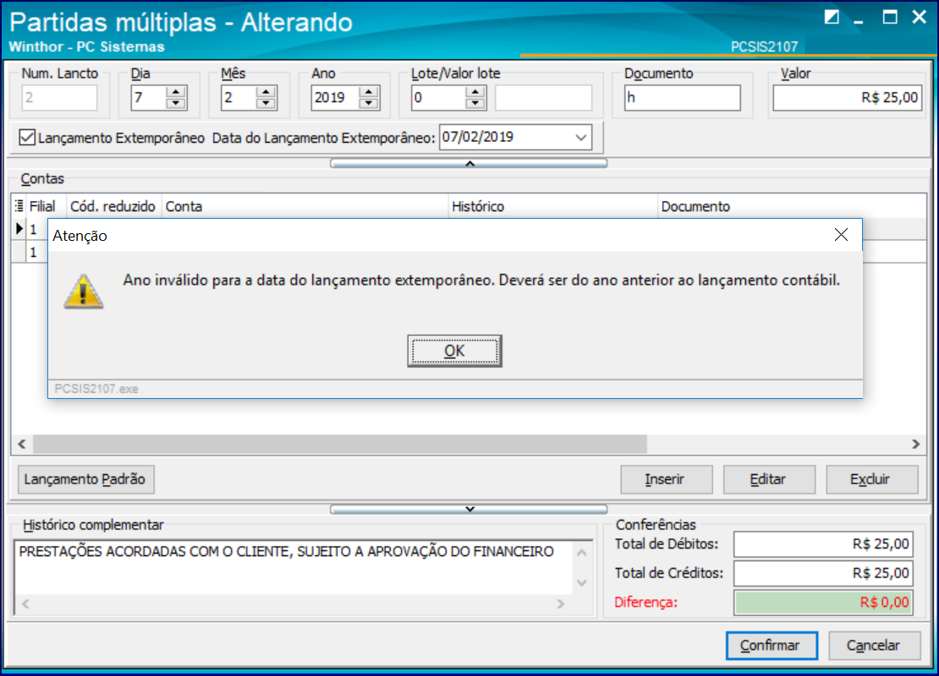Screen dimensions: 939x676
Task: Decrease the Mês value with down arrow
Action: pyautogui.click(x=266, y=103)
